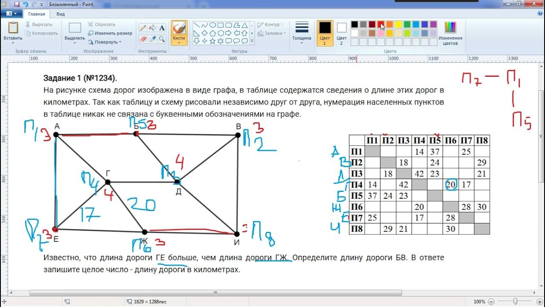Click Изменение цветов edit colors button
Screen dimensions: 545x307
450,33
